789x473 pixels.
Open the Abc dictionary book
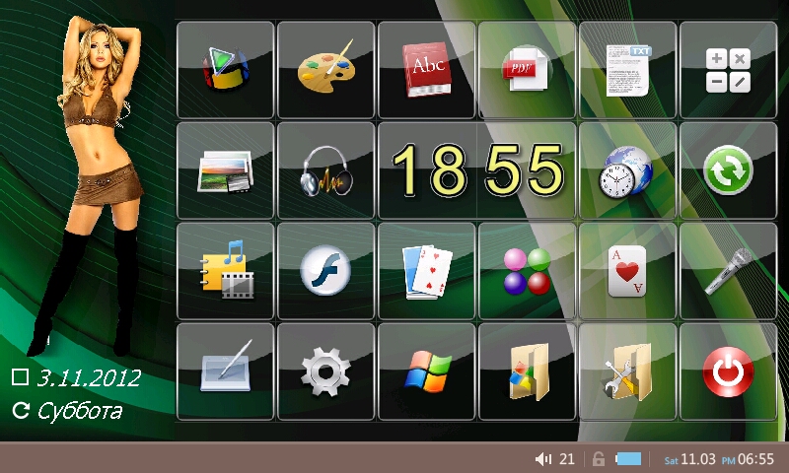(x=427, y=70)
